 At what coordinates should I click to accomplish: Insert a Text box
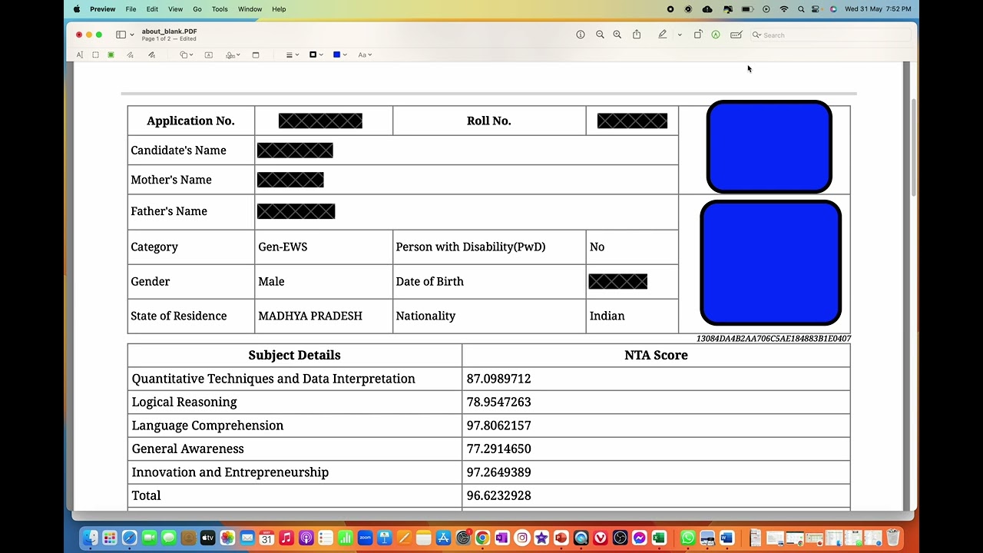click(208, 55)
